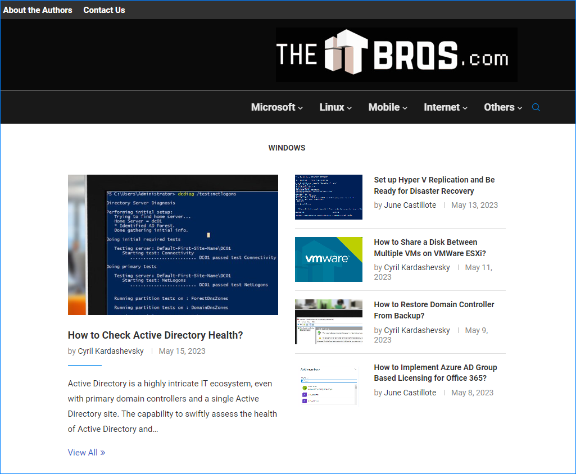Click the date May 9, 2023

[431, 335]
